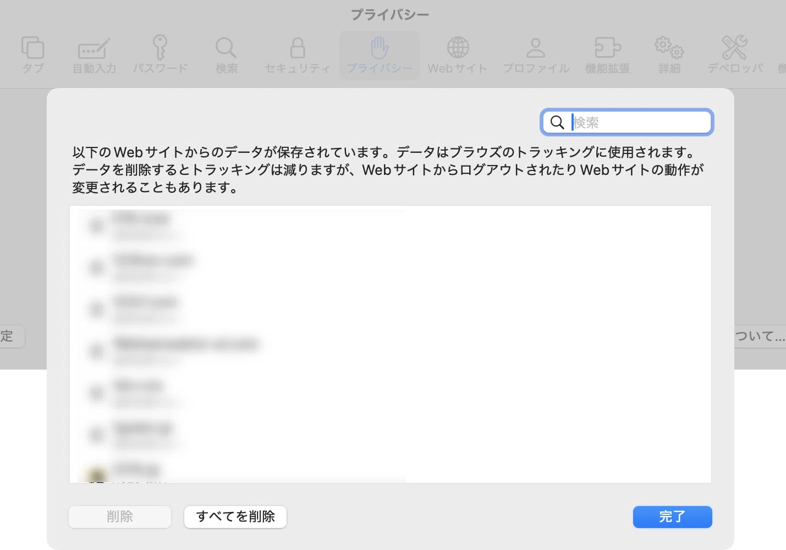This screenshot has height=550, width=786.
Task: Click the partially visible ついて… button behind sheet
Action: point(760,336)
